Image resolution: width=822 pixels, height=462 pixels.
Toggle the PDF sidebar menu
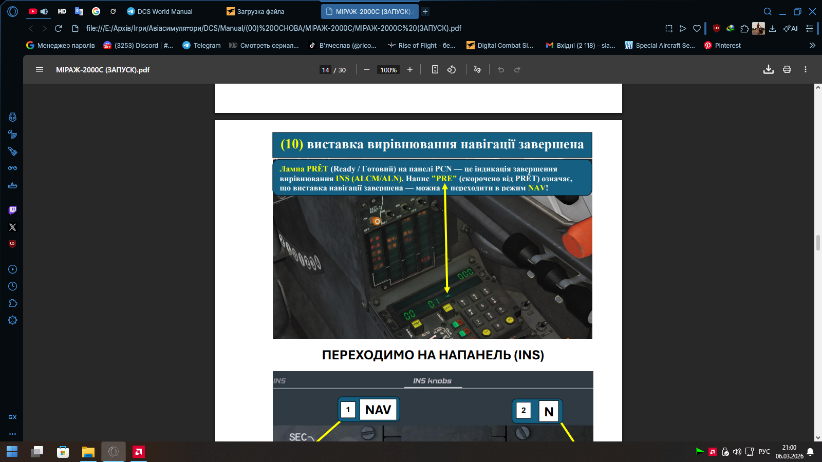coord(40,70)
